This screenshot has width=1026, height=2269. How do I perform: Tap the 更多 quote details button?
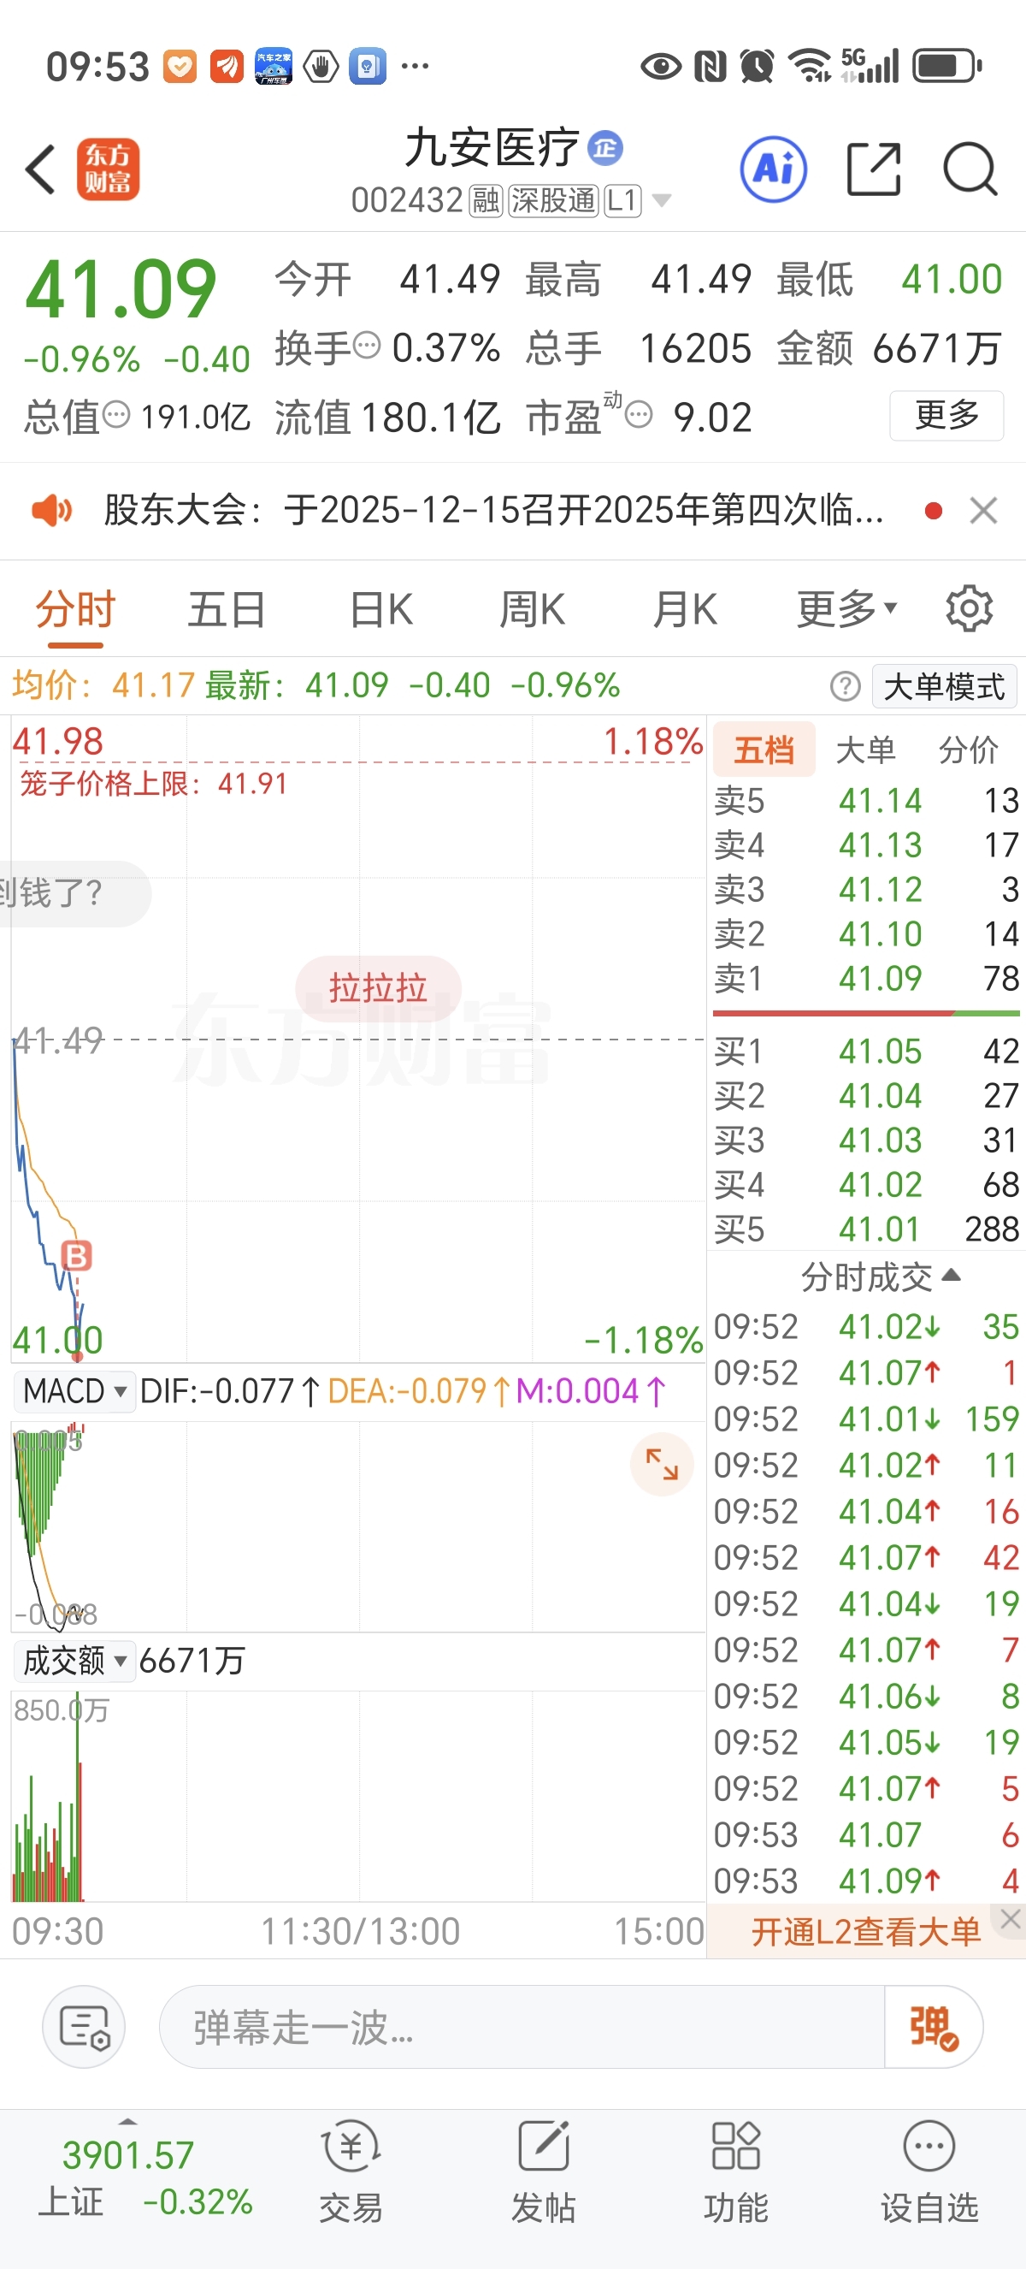tap(946, 415)
